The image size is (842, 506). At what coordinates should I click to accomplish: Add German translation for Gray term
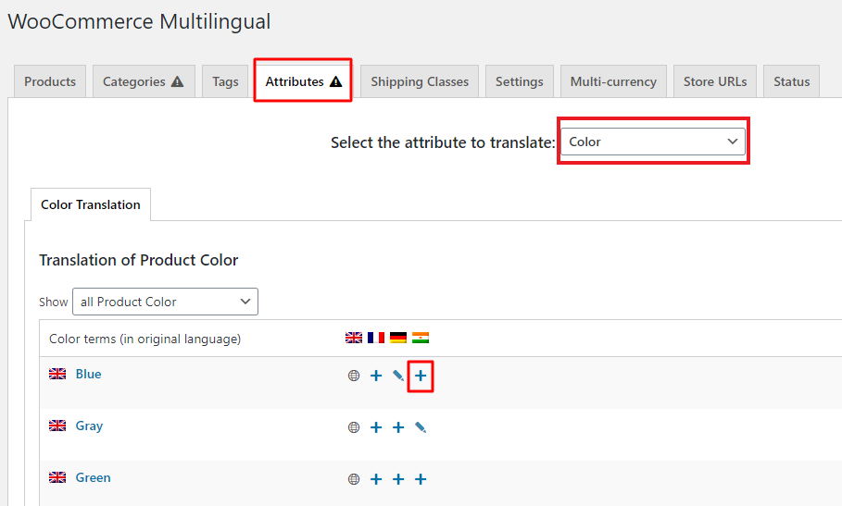click(398, 427)
